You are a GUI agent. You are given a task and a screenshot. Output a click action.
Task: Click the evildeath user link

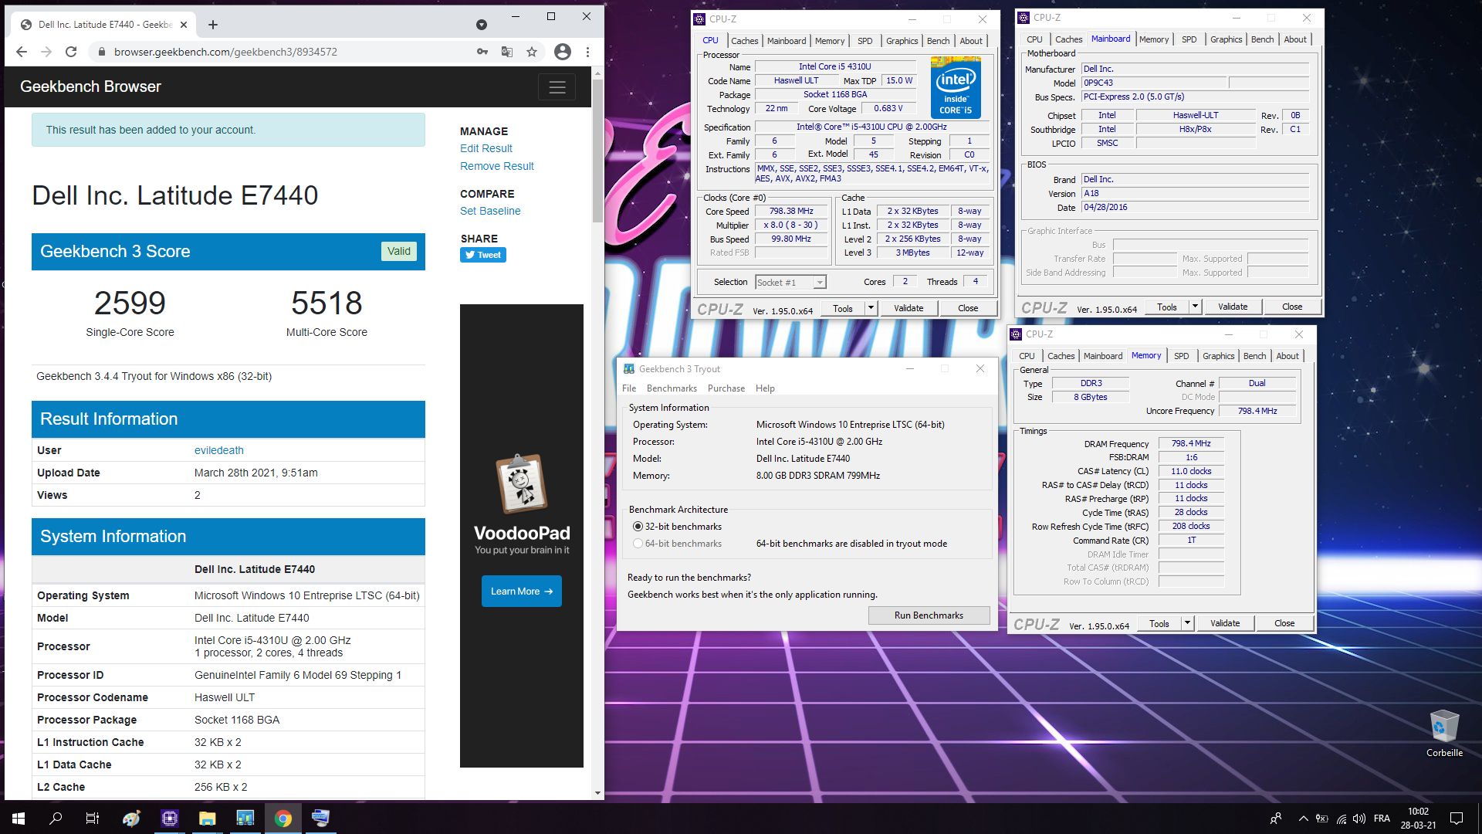coord(219,450)
